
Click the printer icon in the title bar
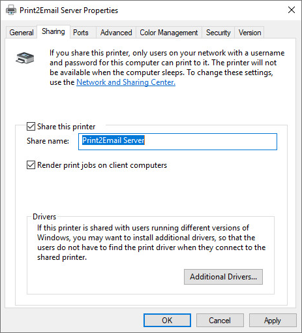click(x=11, y=10)
